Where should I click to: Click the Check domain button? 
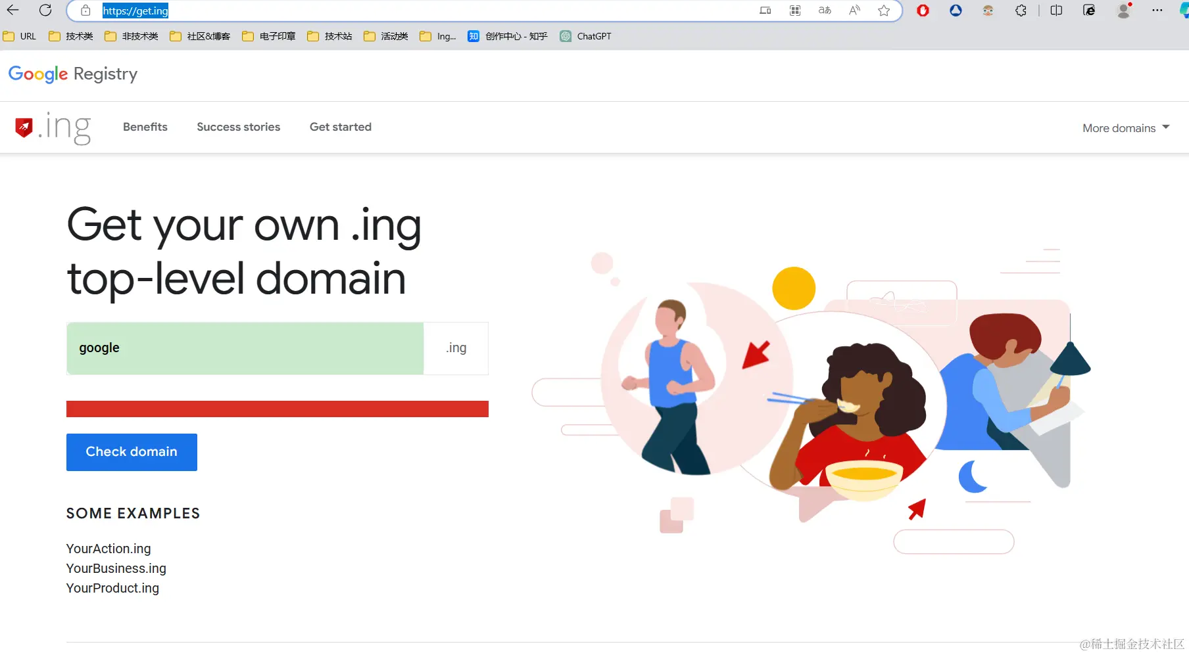pos(132,452)
